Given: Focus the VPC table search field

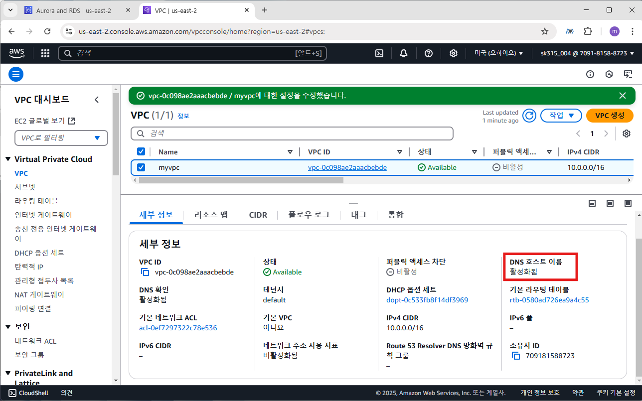Looking at the screenshot, I should tap(292, 134).
